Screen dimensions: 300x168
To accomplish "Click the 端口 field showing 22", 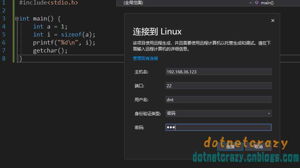I will pyautogui.click(x=218, y=86).
